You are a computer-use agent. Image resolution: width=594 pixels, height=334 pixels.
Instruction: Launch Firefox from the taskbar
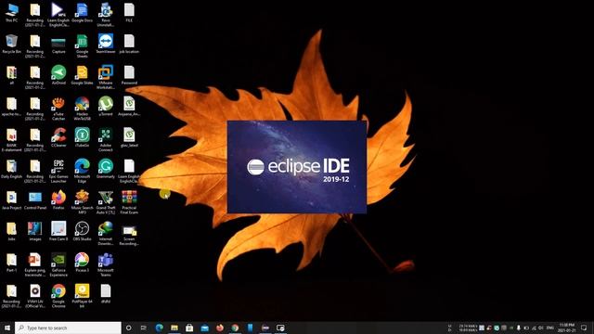coord(220,328)
